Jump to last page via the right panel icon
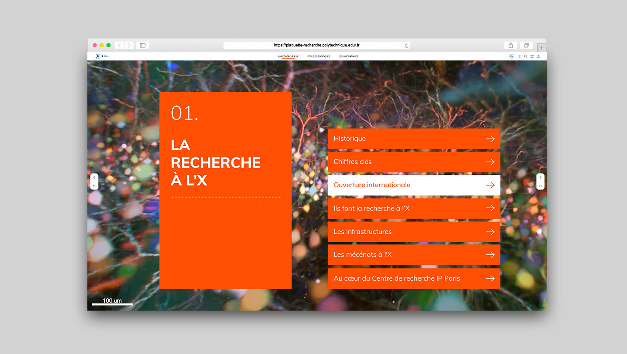This screenshot has width=627, height=354. pos(541,185)
